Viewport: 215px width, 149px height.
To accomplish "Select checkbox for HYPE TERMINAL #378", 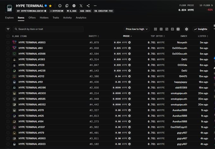I will click(x=8, y=110).
